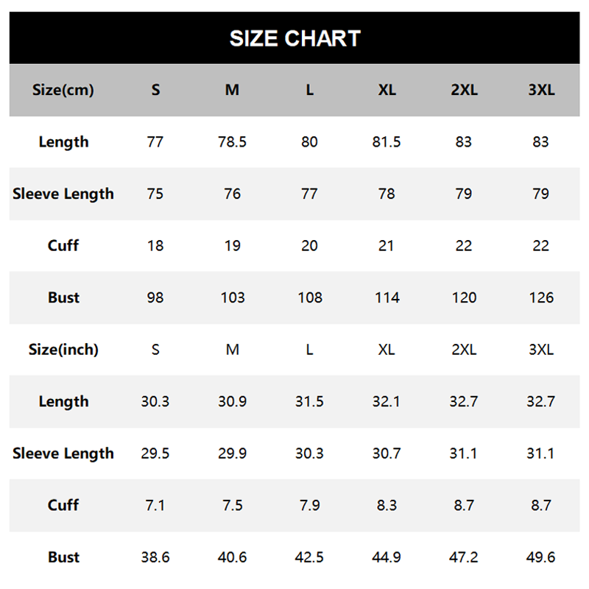Click the bust value 126

pos(541,298)
